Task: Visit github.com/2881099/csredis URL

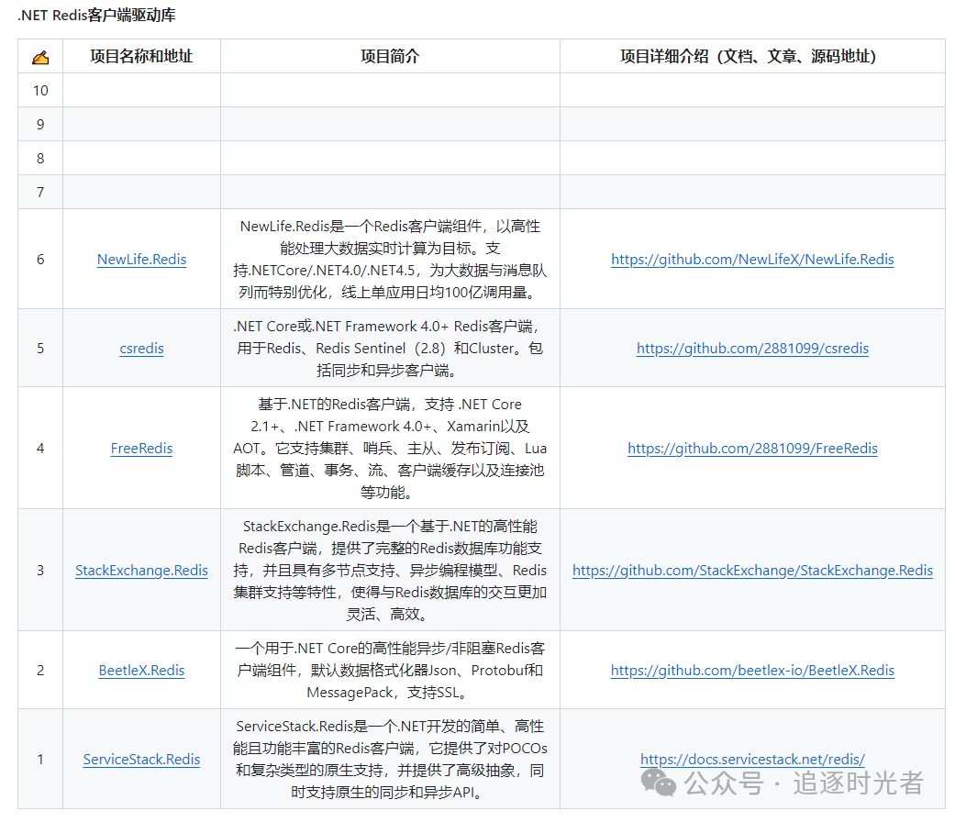Action: [753, 349]
